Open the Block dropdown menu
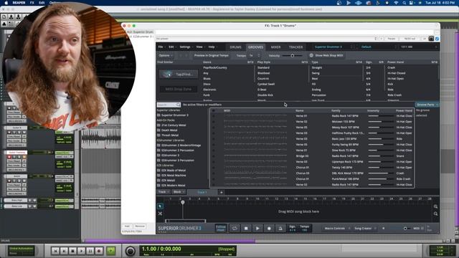The width and height of the screenshot is (459, 258). (179, 192)
